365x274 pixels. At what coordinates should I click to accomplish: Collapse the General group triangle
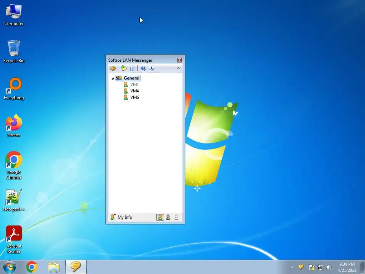click(113, 78)
